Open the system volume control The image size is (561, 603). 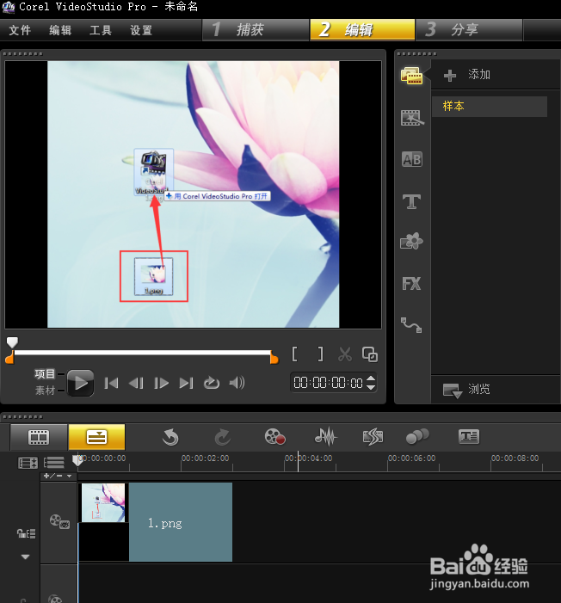237,383
